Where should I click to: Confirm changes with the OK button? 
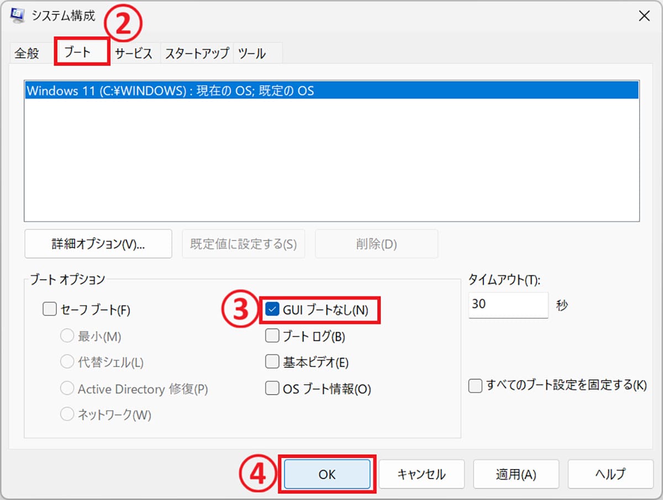pos(327,474)
